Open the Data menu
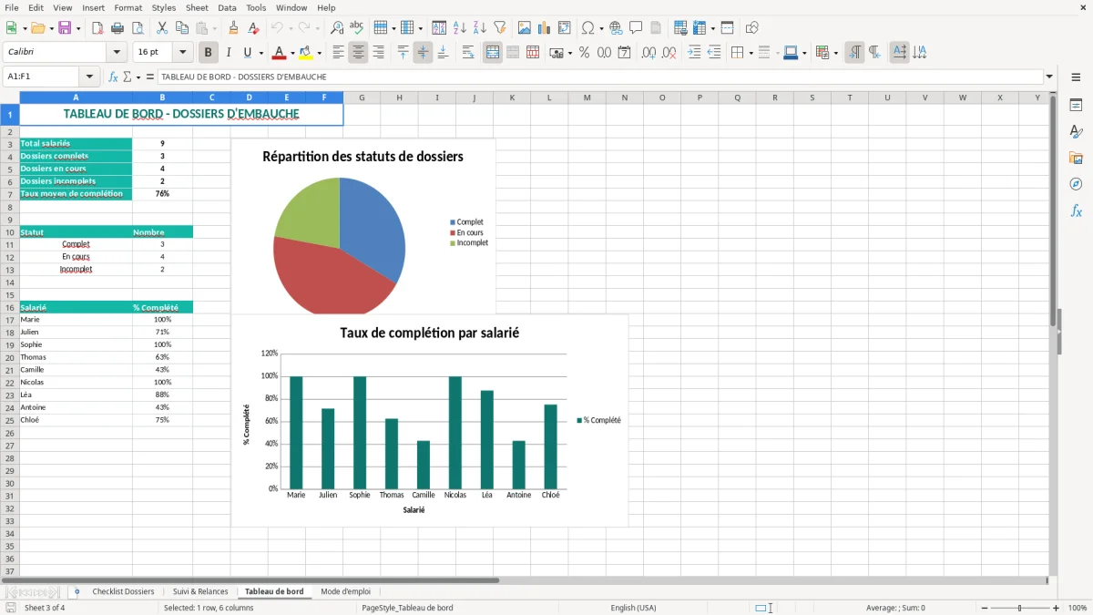Viewport: 1093px width, 615px height. click(227, 7)
